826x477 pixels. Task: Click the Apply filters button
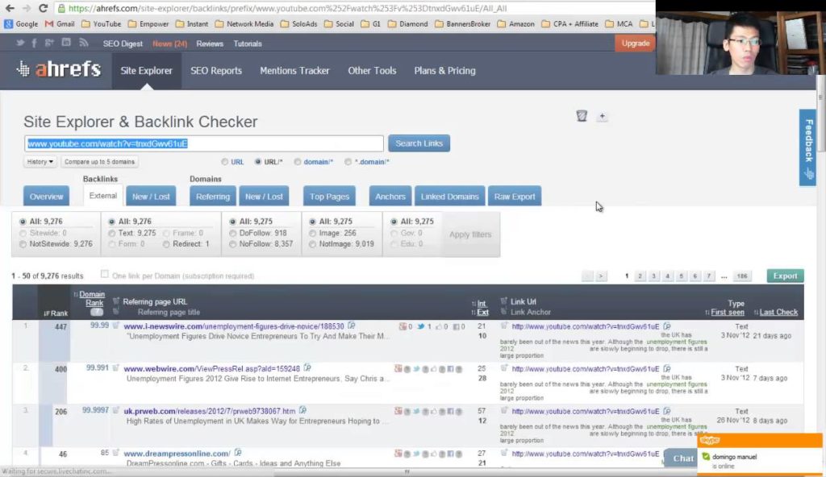[470, 234]
